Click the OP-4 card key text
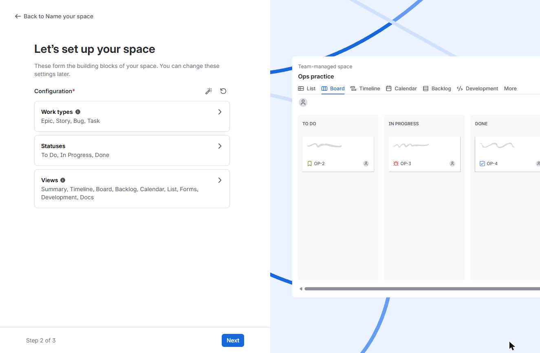This screenshot has width=540, height=353. coord(492,163)
